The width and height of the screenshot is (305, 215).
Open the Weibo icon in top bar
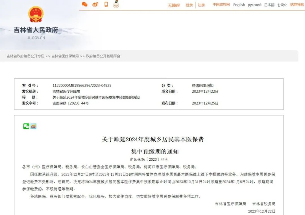click(x=95, y=4)
